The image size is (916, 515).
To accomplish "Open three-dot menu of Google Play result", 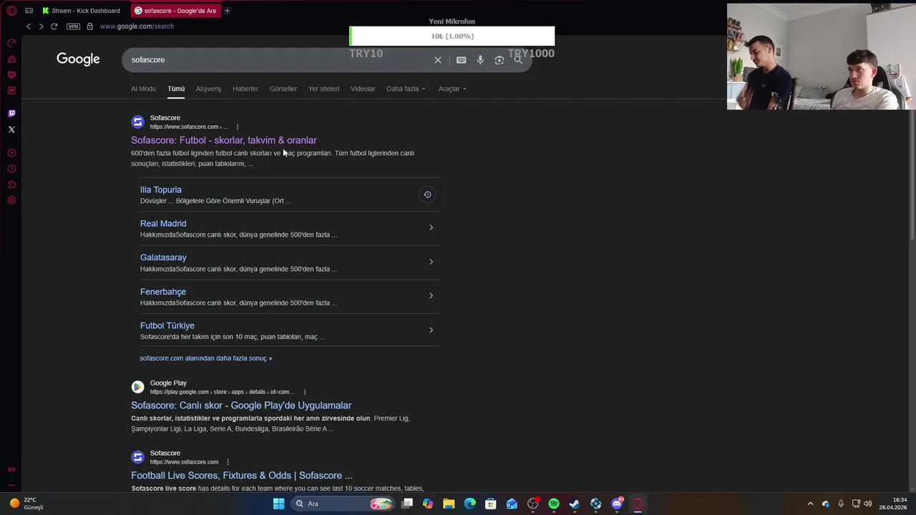I will tap(305, 392).
